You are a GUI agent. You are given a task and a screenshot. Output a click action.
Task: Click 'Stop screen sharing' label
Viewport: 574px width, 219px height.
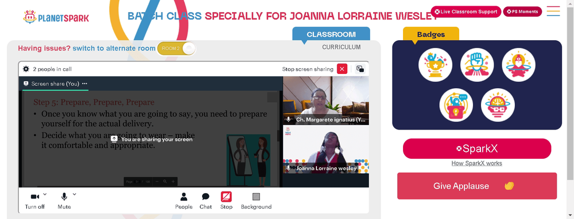(x=308, y=69)
